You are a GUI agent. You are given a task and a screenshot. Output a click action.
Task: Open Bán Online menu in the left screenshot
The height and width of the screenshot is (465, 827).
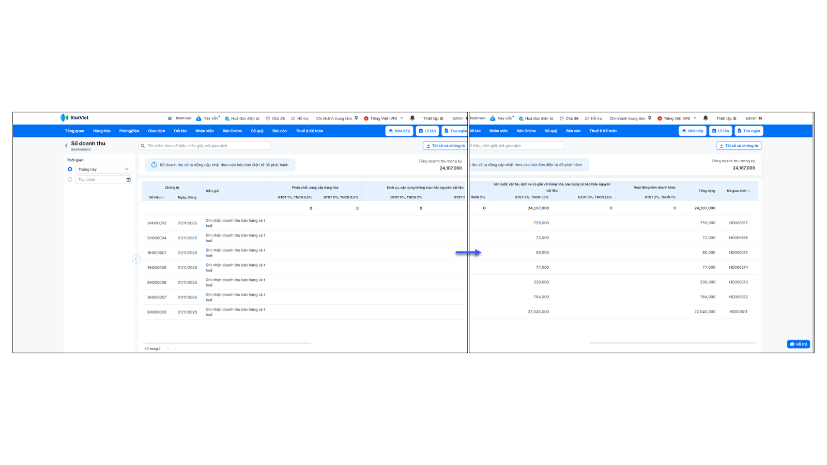pyautogui.click(x=232, y=131)
